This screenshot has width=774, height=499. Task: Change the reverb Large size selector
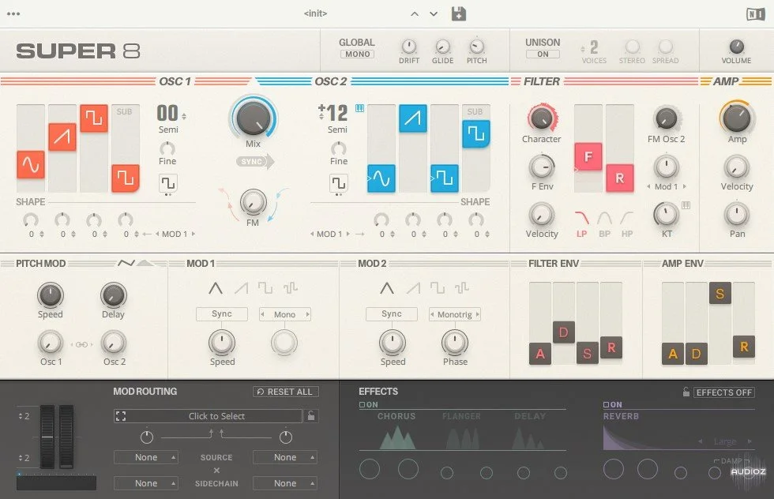725,441
